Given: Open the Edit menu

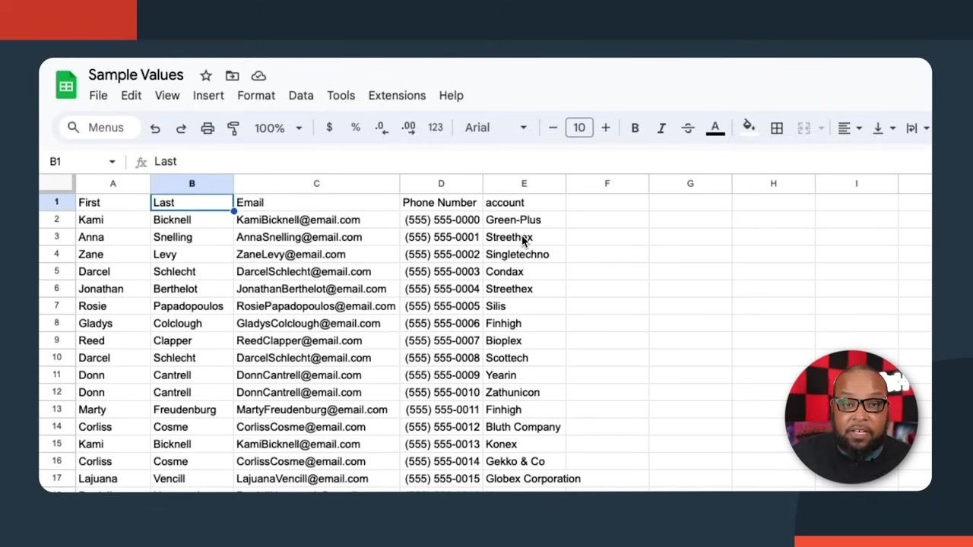Looking at the screenshot, I should [132, 96].
